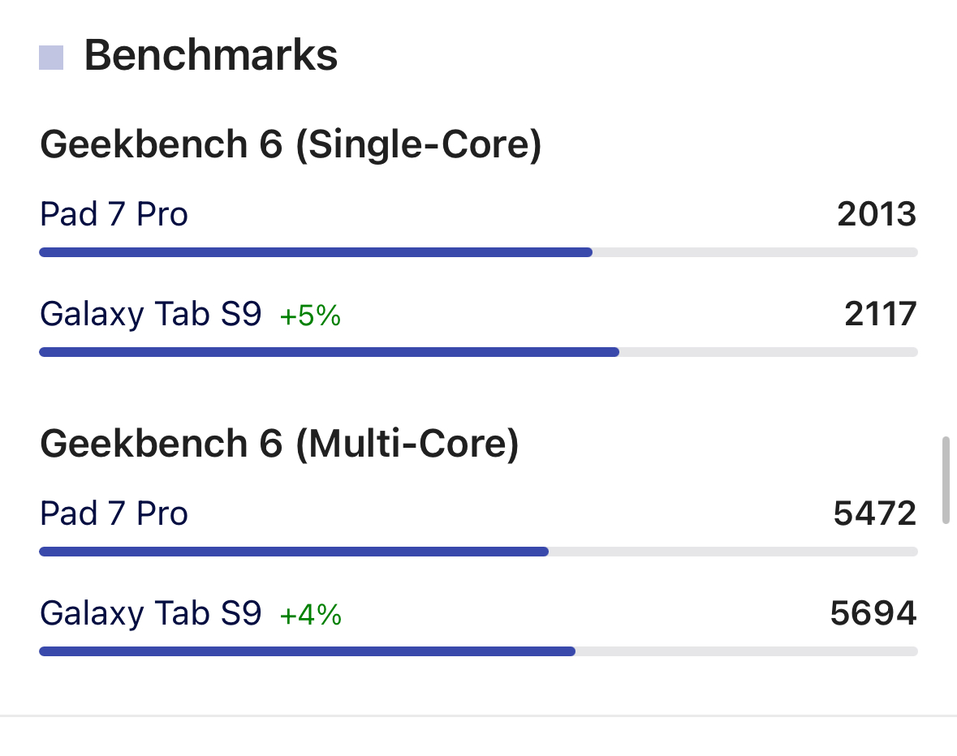Click the Benchmarks section heading

210,55
